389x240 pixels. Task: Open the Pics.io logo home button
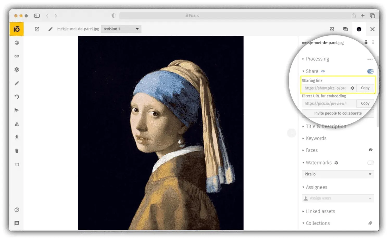17,29
